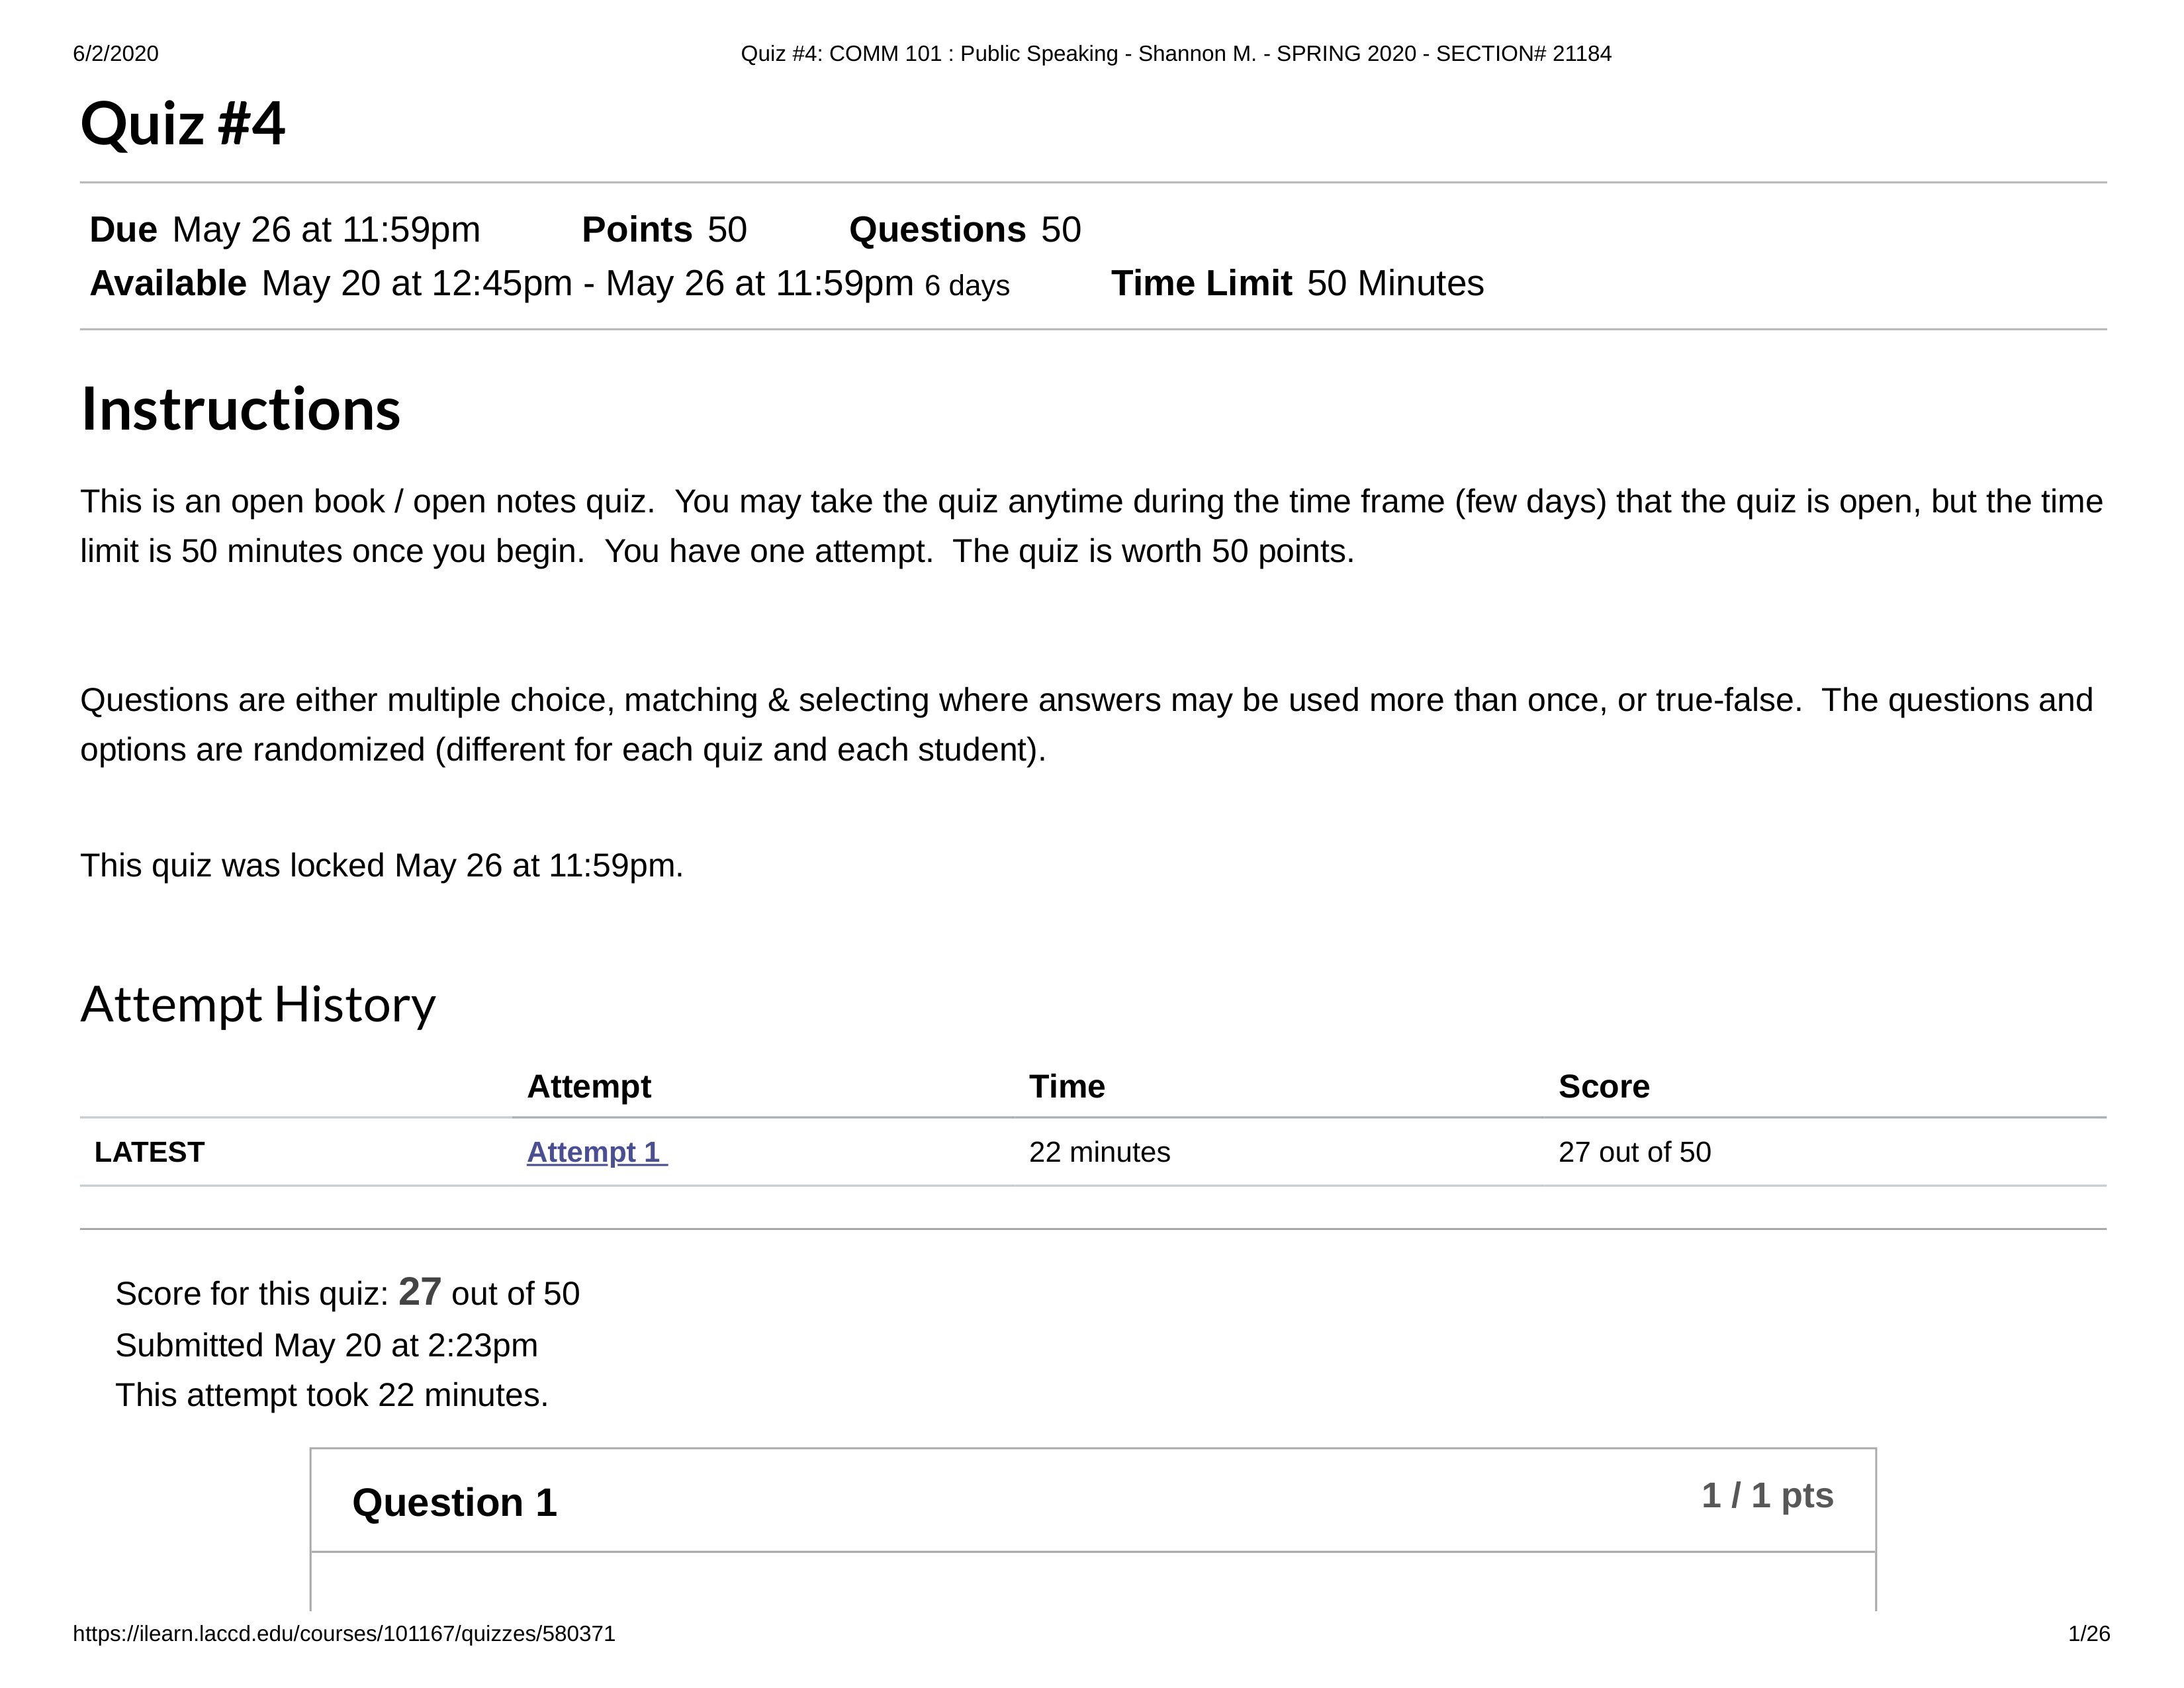
Task: Click the ilearn.laccd.edu URL in footer
Action: (x=344, y=1634)
